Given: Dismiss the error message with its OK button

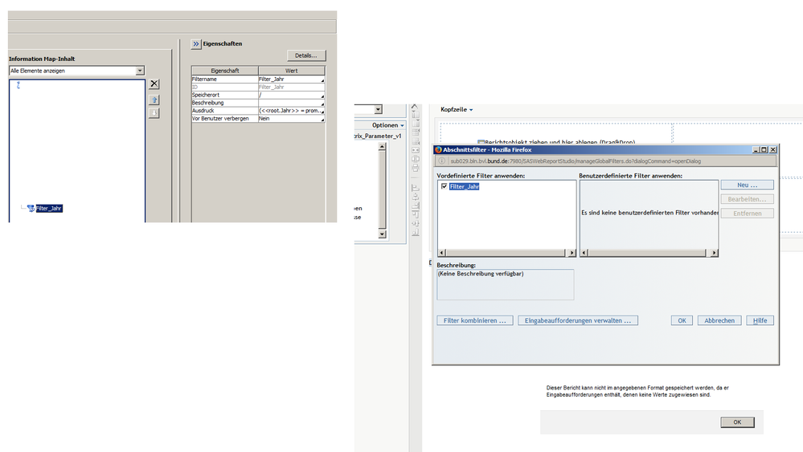Looking at the screenshot, I should [737, 421].
